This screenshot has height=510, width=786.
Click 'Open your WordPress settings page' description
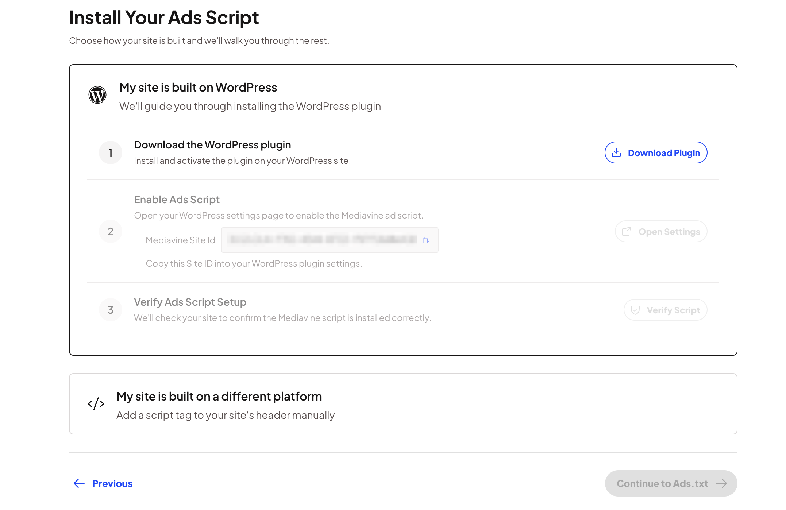pyautogui.click(x=278, y=215)
